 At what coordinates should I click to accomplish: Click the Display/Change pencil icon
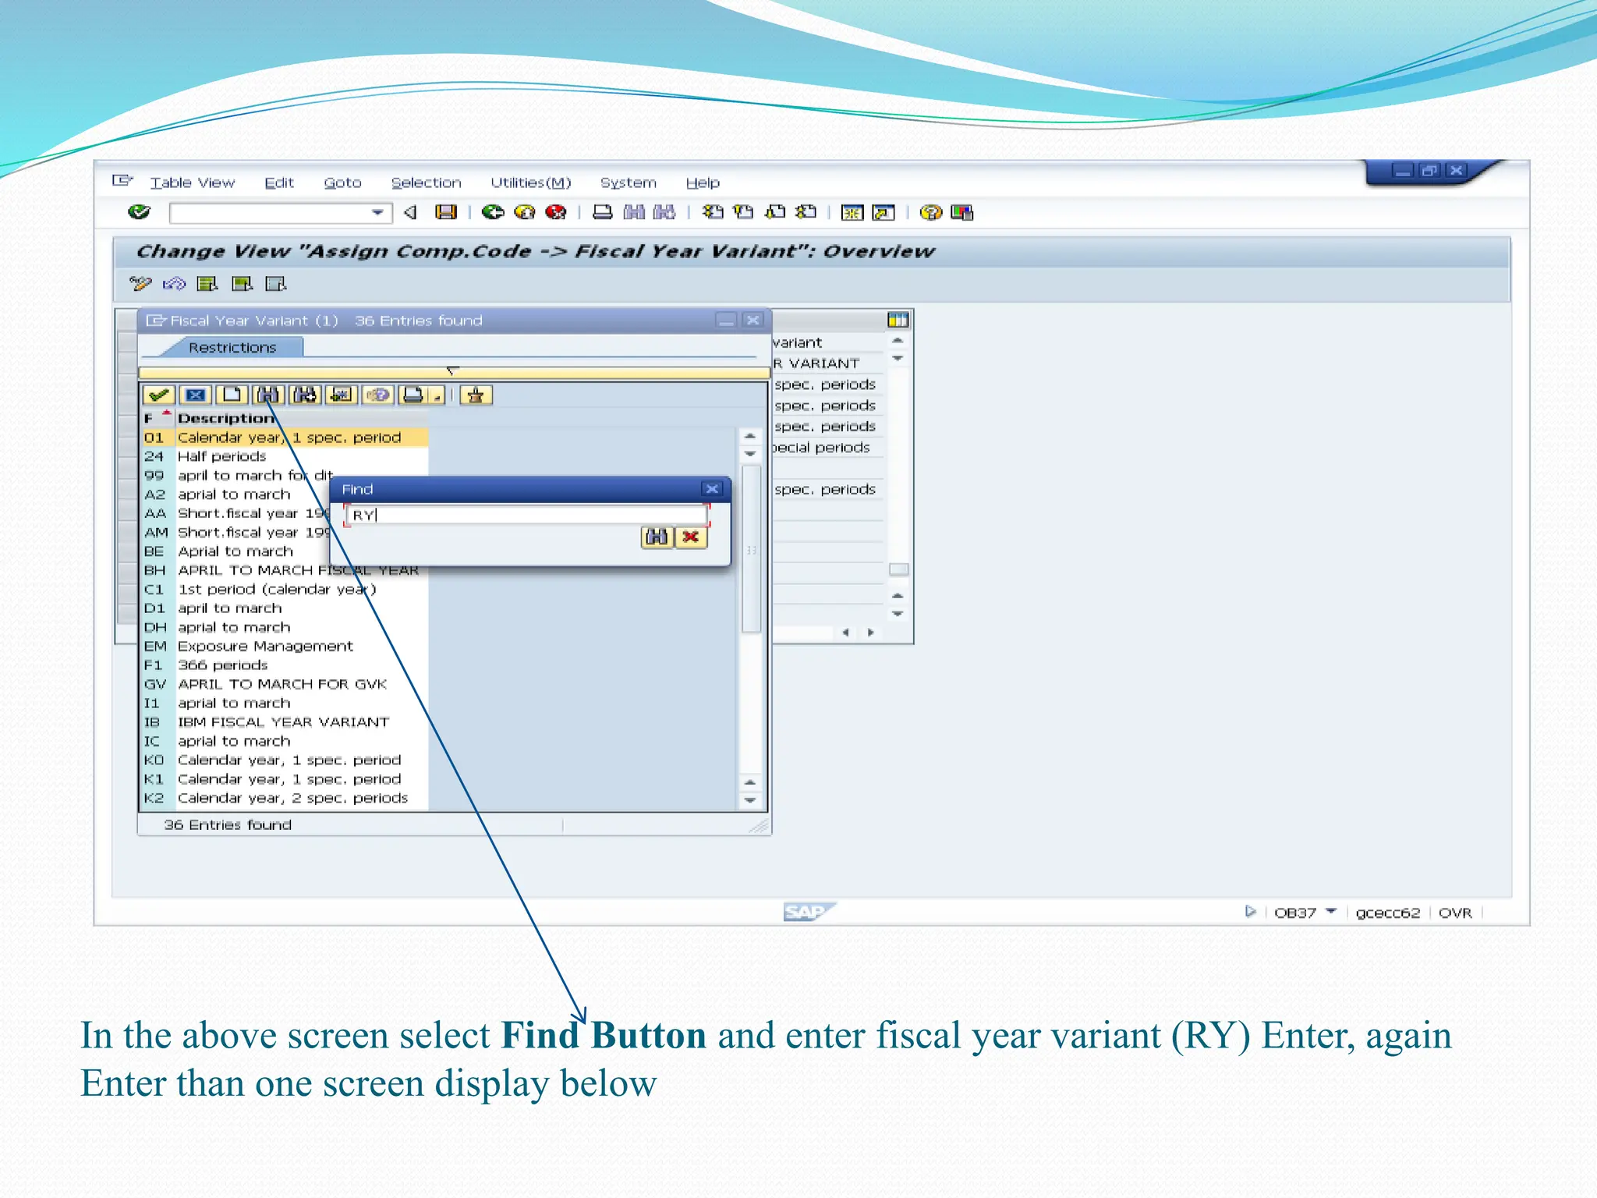pyautogui.click(x=140, y=283)
